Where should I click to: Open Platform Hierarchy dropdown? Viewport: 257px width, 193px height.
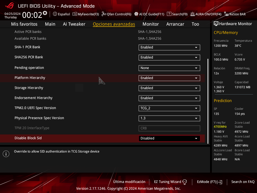(169, 78)
